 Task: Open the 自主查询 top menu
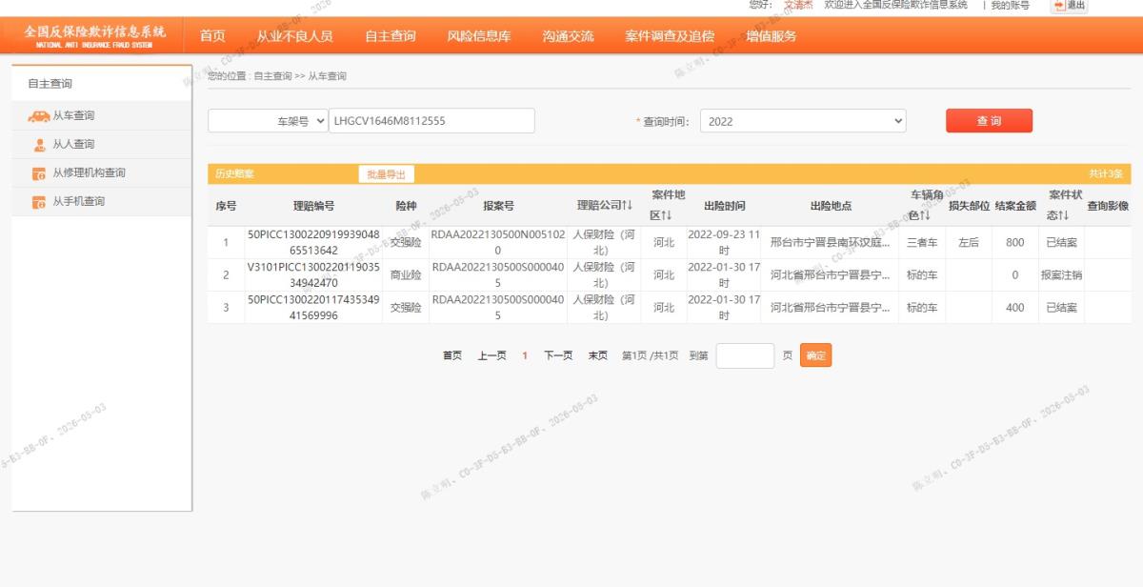[x=390, y=36]
